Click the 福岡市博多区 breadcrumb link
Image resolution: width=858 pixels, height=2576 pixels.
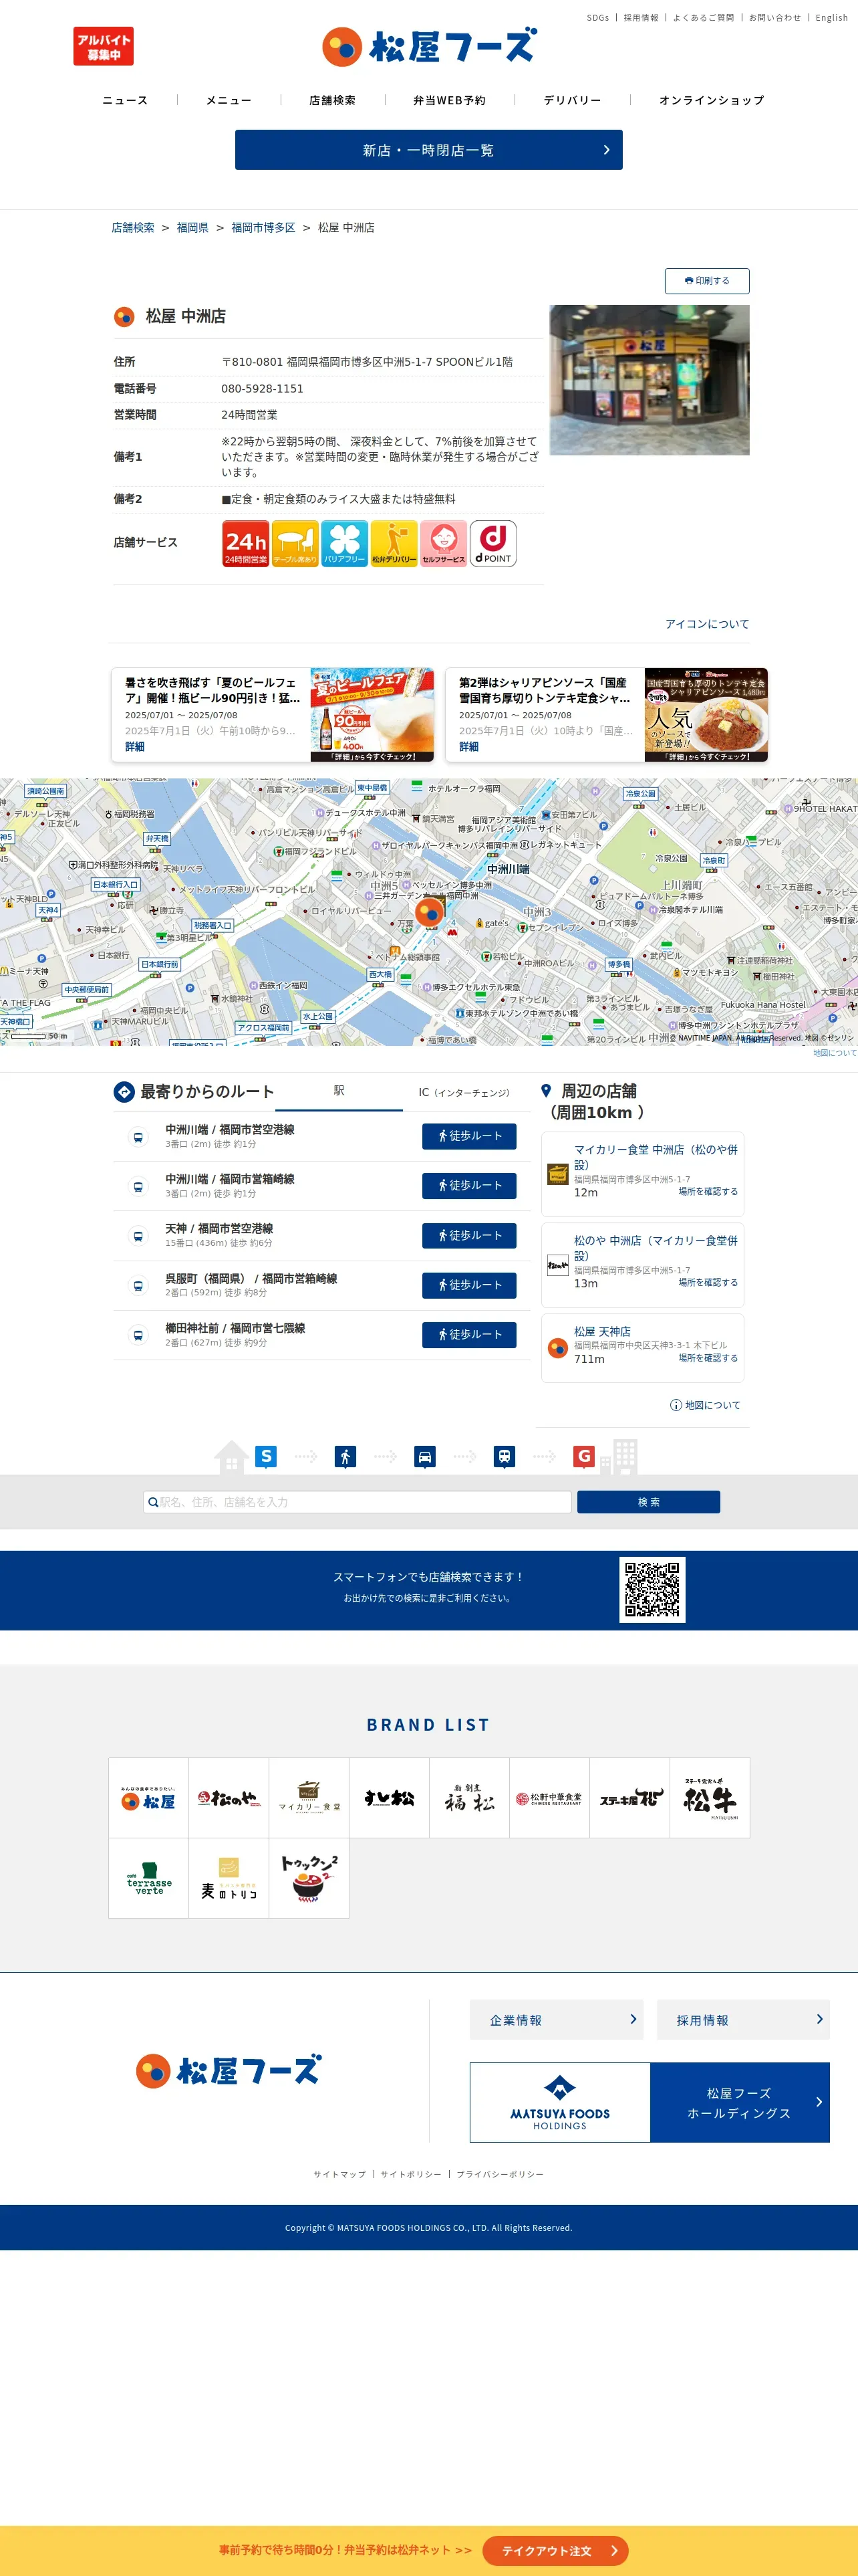click(x=264, y=228)
